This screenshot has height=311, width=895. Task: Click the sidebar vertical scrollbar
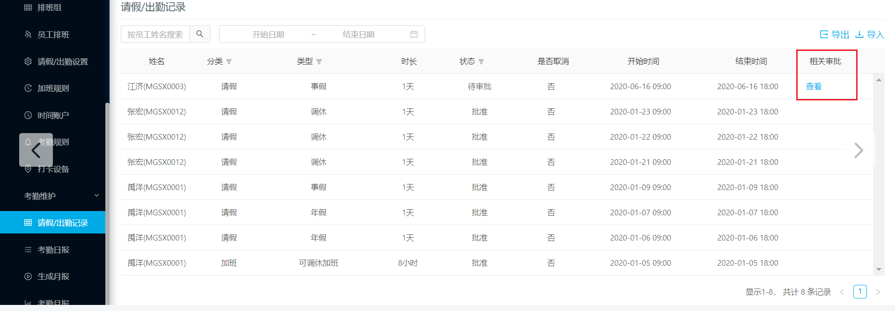point(107,203)
